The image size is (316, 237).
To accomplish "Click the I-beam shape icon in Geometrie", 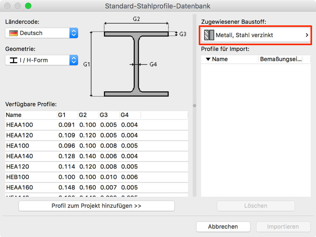I will coord(14,60).
